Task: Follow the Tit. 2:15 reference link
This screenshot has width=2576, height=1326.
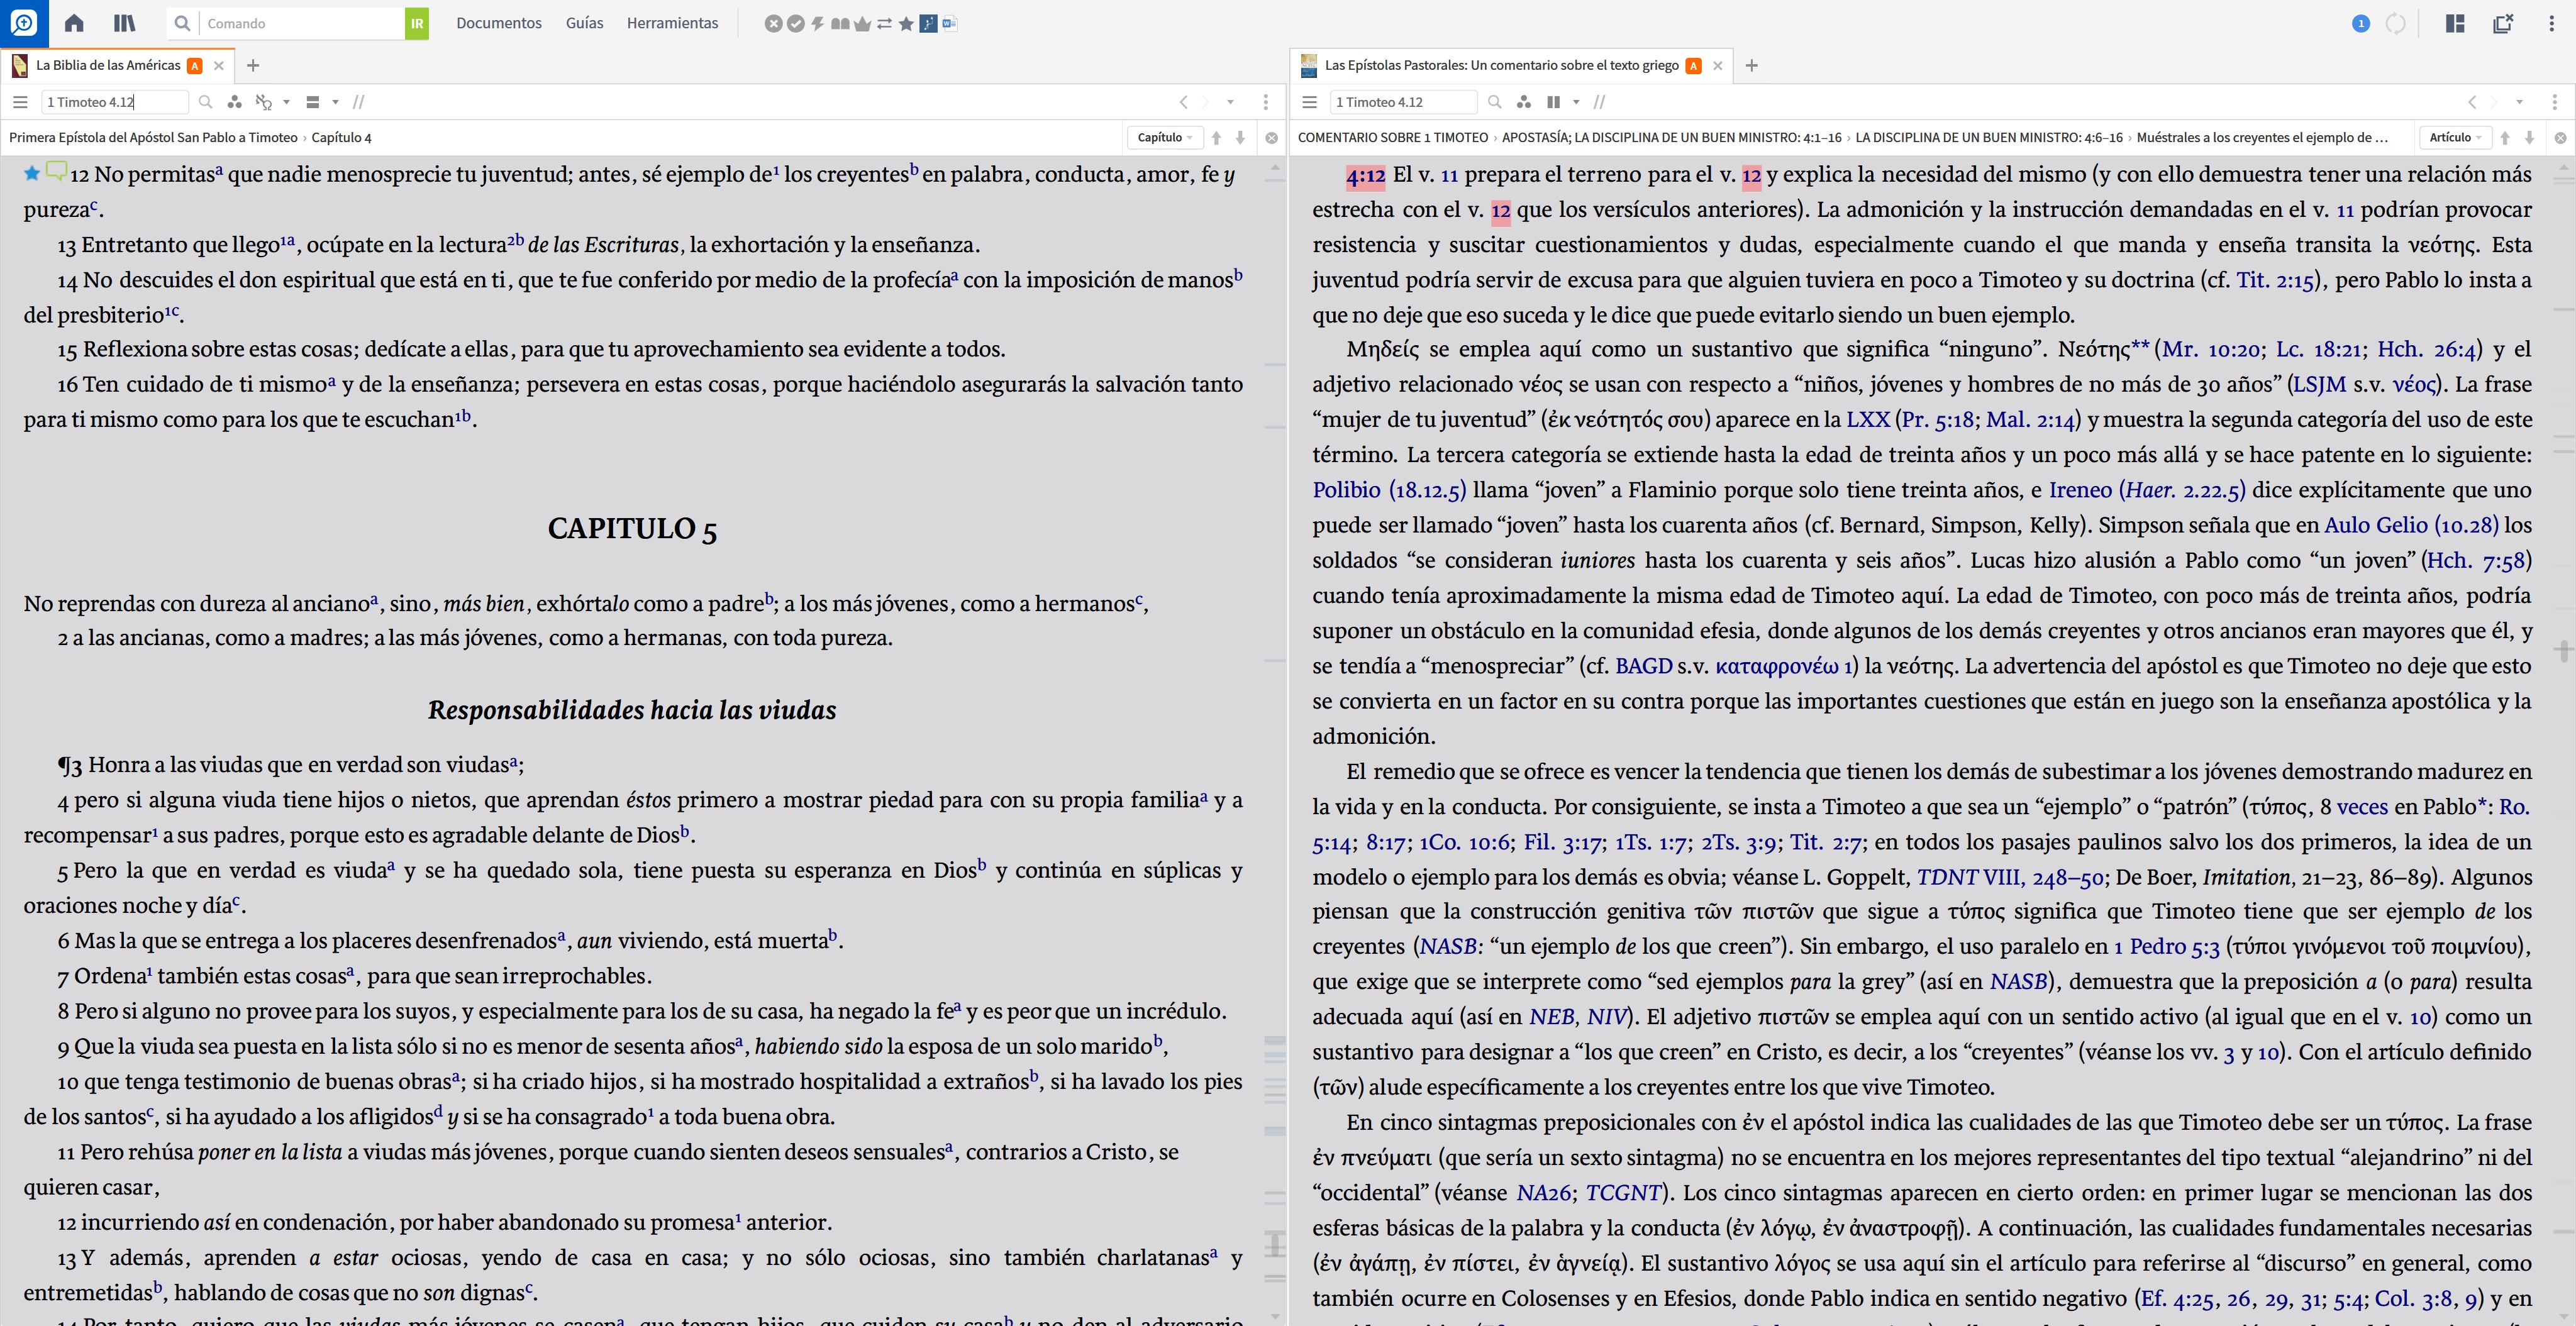Action: click(2275, 280)
